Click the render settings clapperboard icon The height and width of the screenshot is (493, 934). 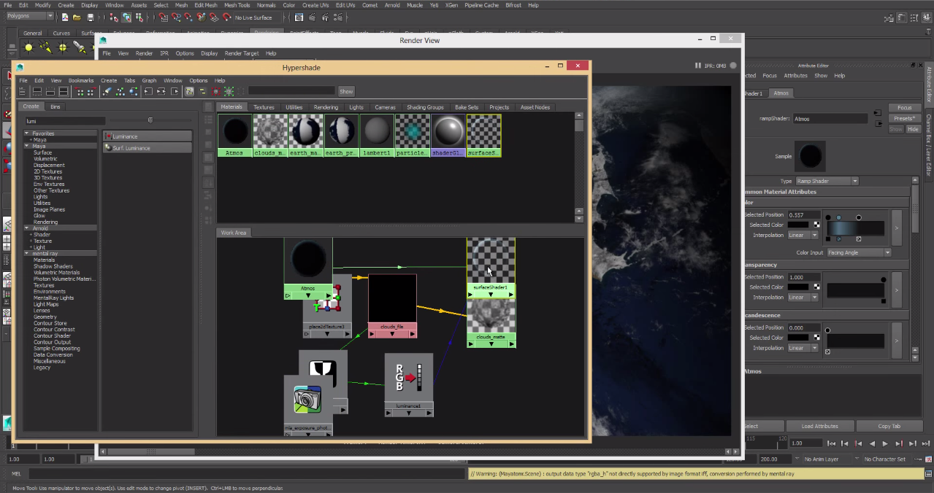pyautogui.click(x=339, y=17)
